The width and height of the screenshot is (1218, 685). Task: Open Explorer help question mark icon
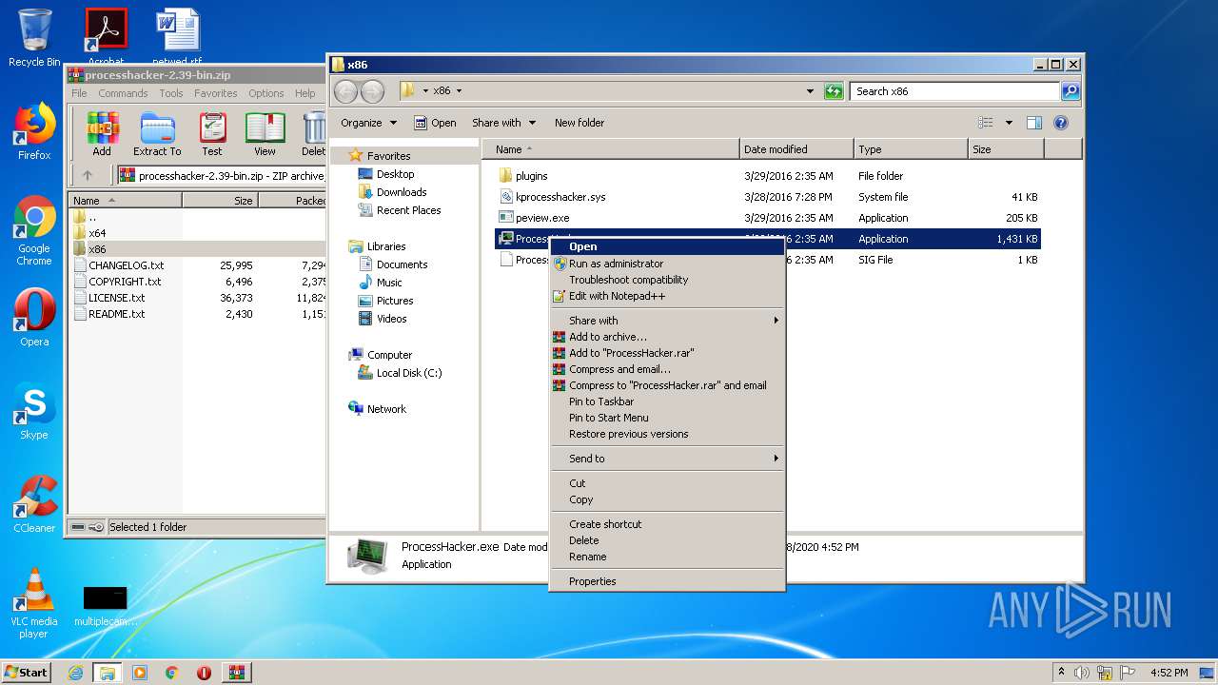pos(1061,123)
